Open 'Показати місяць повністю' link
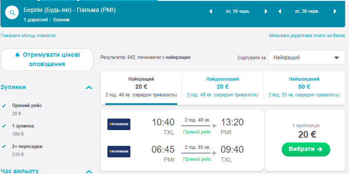 tap(28, 36)
